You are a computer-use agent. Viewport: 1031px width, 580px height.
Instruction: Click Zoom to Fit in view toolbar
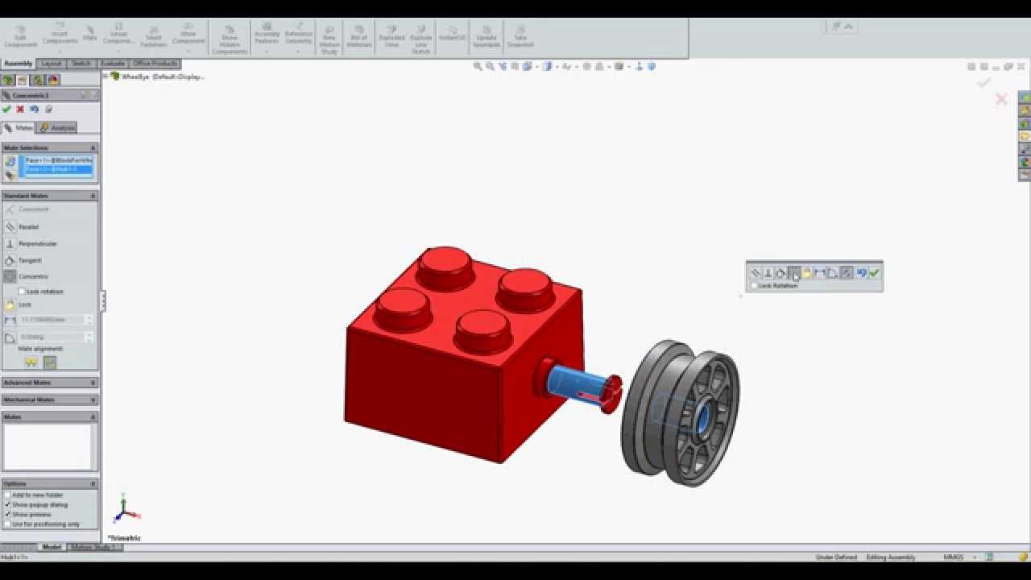click(x=478, y=67)
